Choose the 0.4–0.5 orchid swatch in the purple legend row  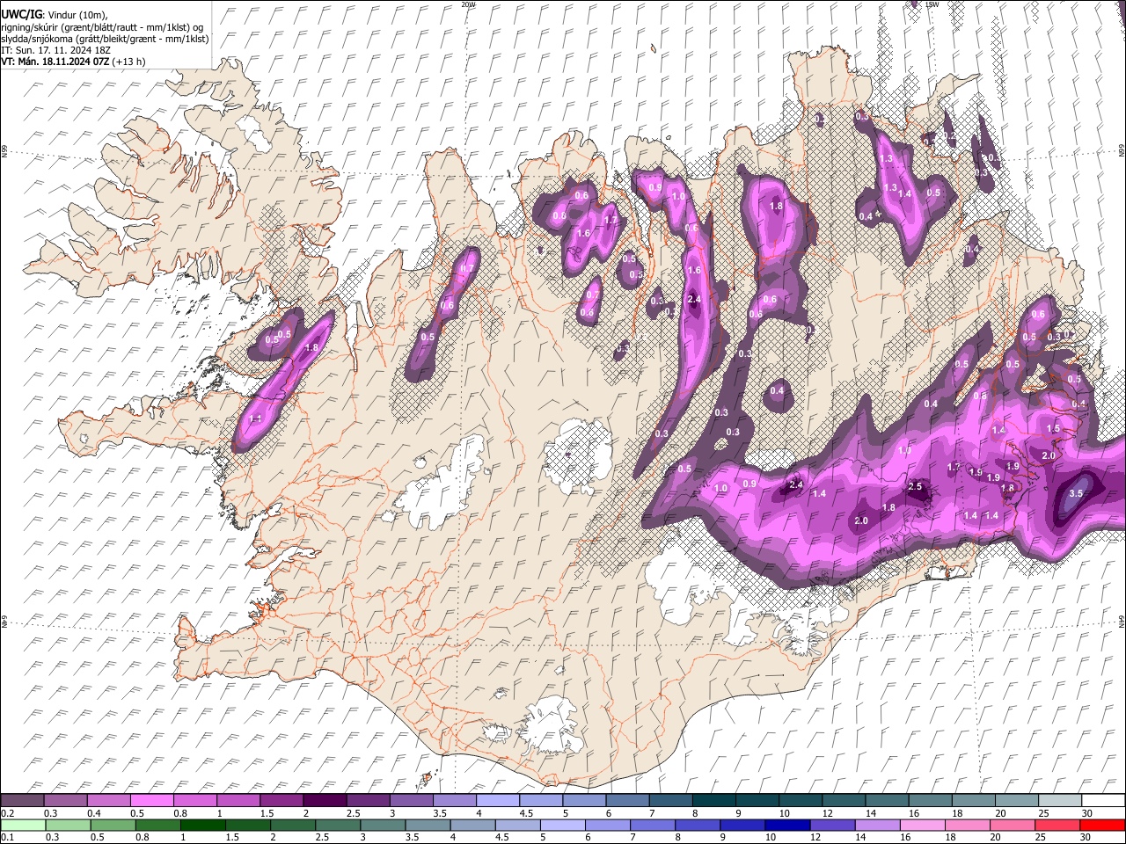108,801
